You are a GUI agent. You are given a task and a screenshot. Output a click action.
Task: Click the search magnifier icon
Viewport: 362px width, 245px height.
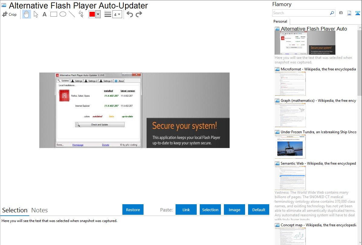click(x=332, y=13)
